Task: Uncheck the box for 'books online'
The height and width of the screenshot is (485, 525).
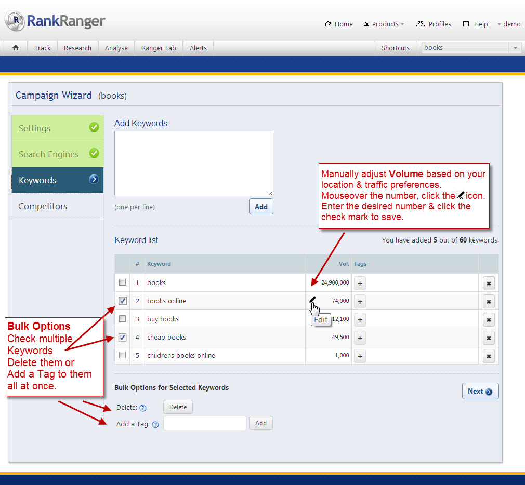Action: click(x=123, y=301)
